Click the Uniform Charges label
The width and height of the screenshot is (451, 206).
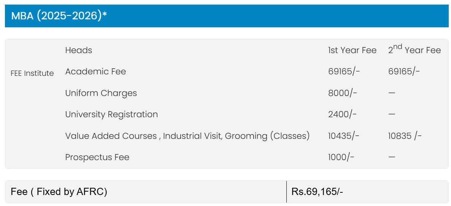coord(101,93)
